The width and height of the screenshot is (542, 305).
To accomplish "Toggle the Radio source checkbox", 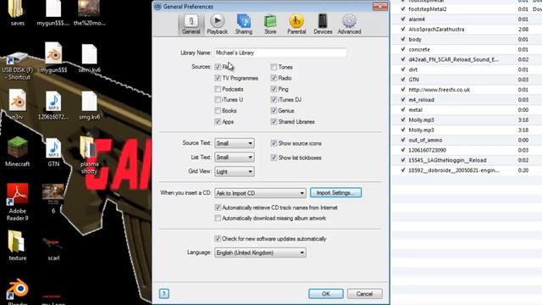I will tap(274, 78).
